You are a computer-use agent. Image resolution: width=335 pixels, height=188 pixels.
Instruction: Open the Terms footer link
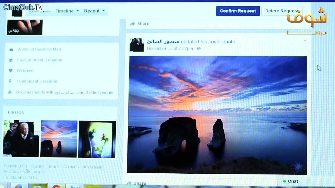tap(54, 167)
